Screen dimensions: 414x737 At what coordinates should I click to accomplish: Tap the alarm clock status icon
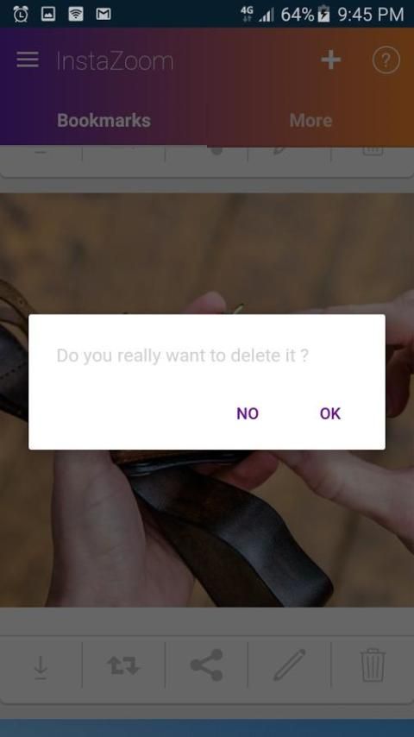21,14
